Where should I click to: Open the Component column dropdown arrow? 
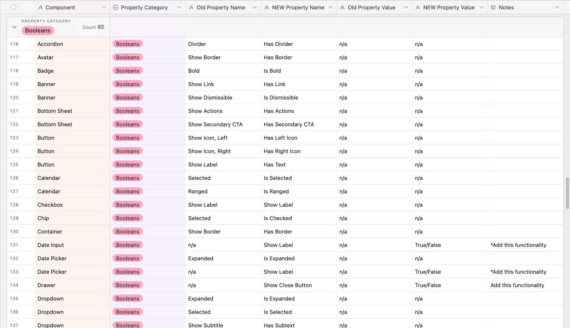[104, 7]
